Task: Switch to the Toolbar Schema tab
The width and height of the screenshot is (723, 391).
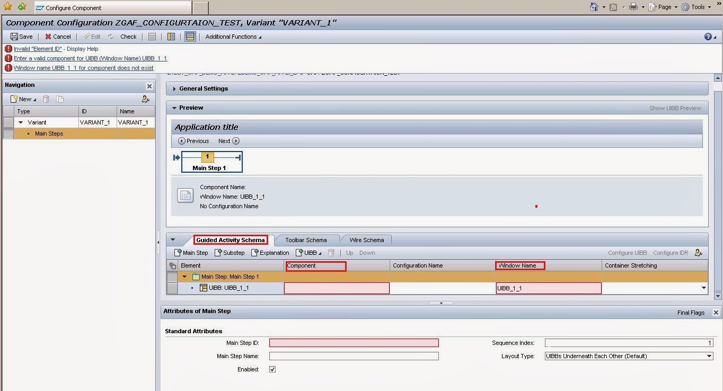Action: (x=306, y=240)
